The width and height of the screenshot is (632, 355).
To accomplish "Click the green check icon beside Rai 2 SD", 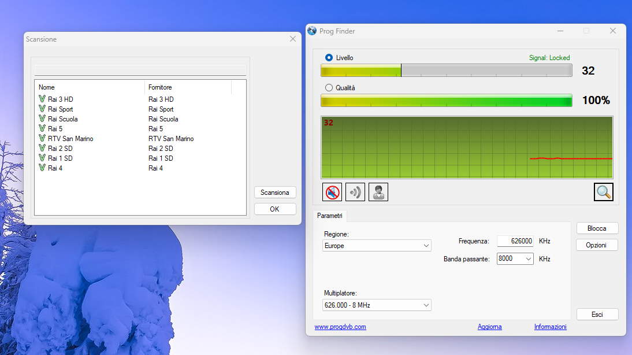I will 42,148.
